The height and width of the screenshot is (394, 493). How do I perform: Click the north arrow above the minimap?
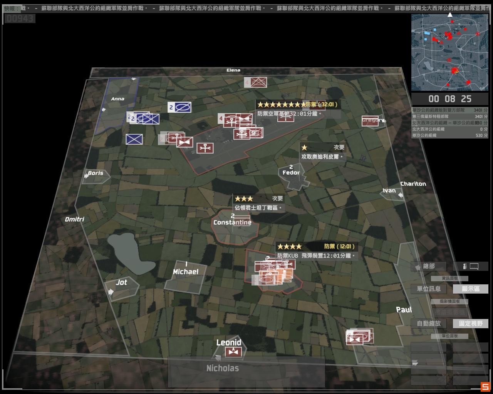[450, 15]
